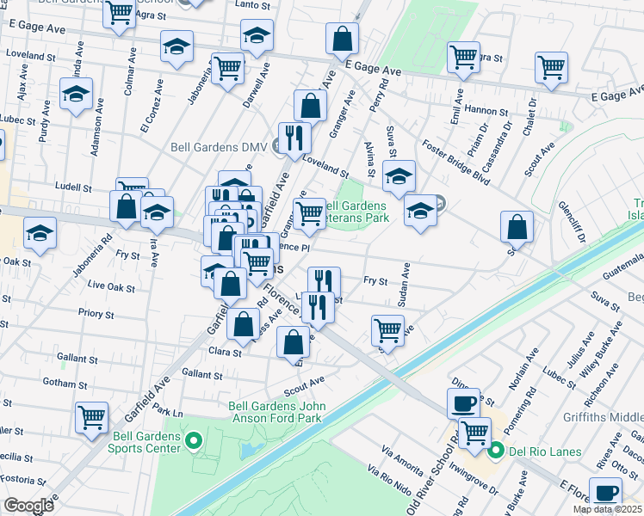This screenshot has height=516, width=644.
Task: Select the Griffiths Middle label
Action: [x=604, y=417]
